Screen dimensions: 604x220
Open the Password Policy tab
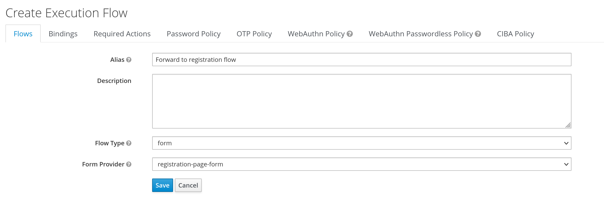(193, 34)
